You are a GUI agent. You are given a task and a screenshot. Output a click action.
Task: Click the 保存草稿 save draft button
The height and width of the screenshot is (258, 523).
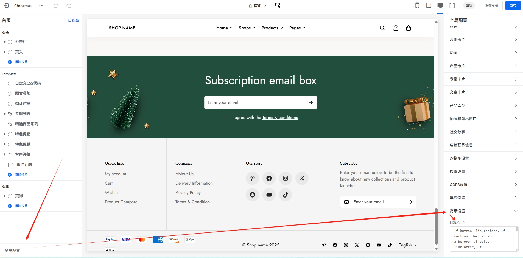click(x=491, y=5)
